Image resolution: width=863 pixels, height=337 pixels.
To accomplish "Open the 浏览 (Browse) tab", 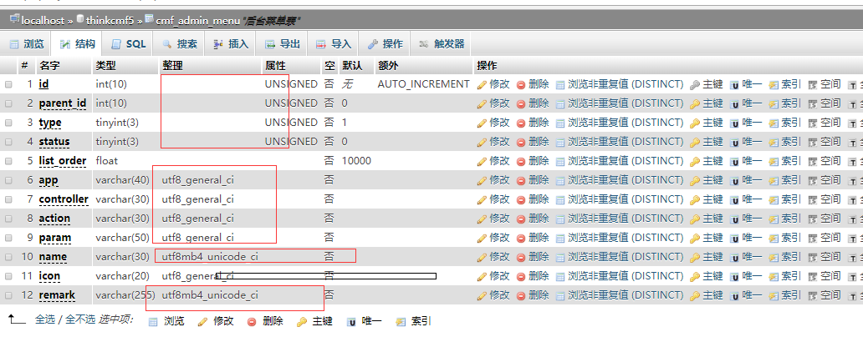I will (27, 44).
